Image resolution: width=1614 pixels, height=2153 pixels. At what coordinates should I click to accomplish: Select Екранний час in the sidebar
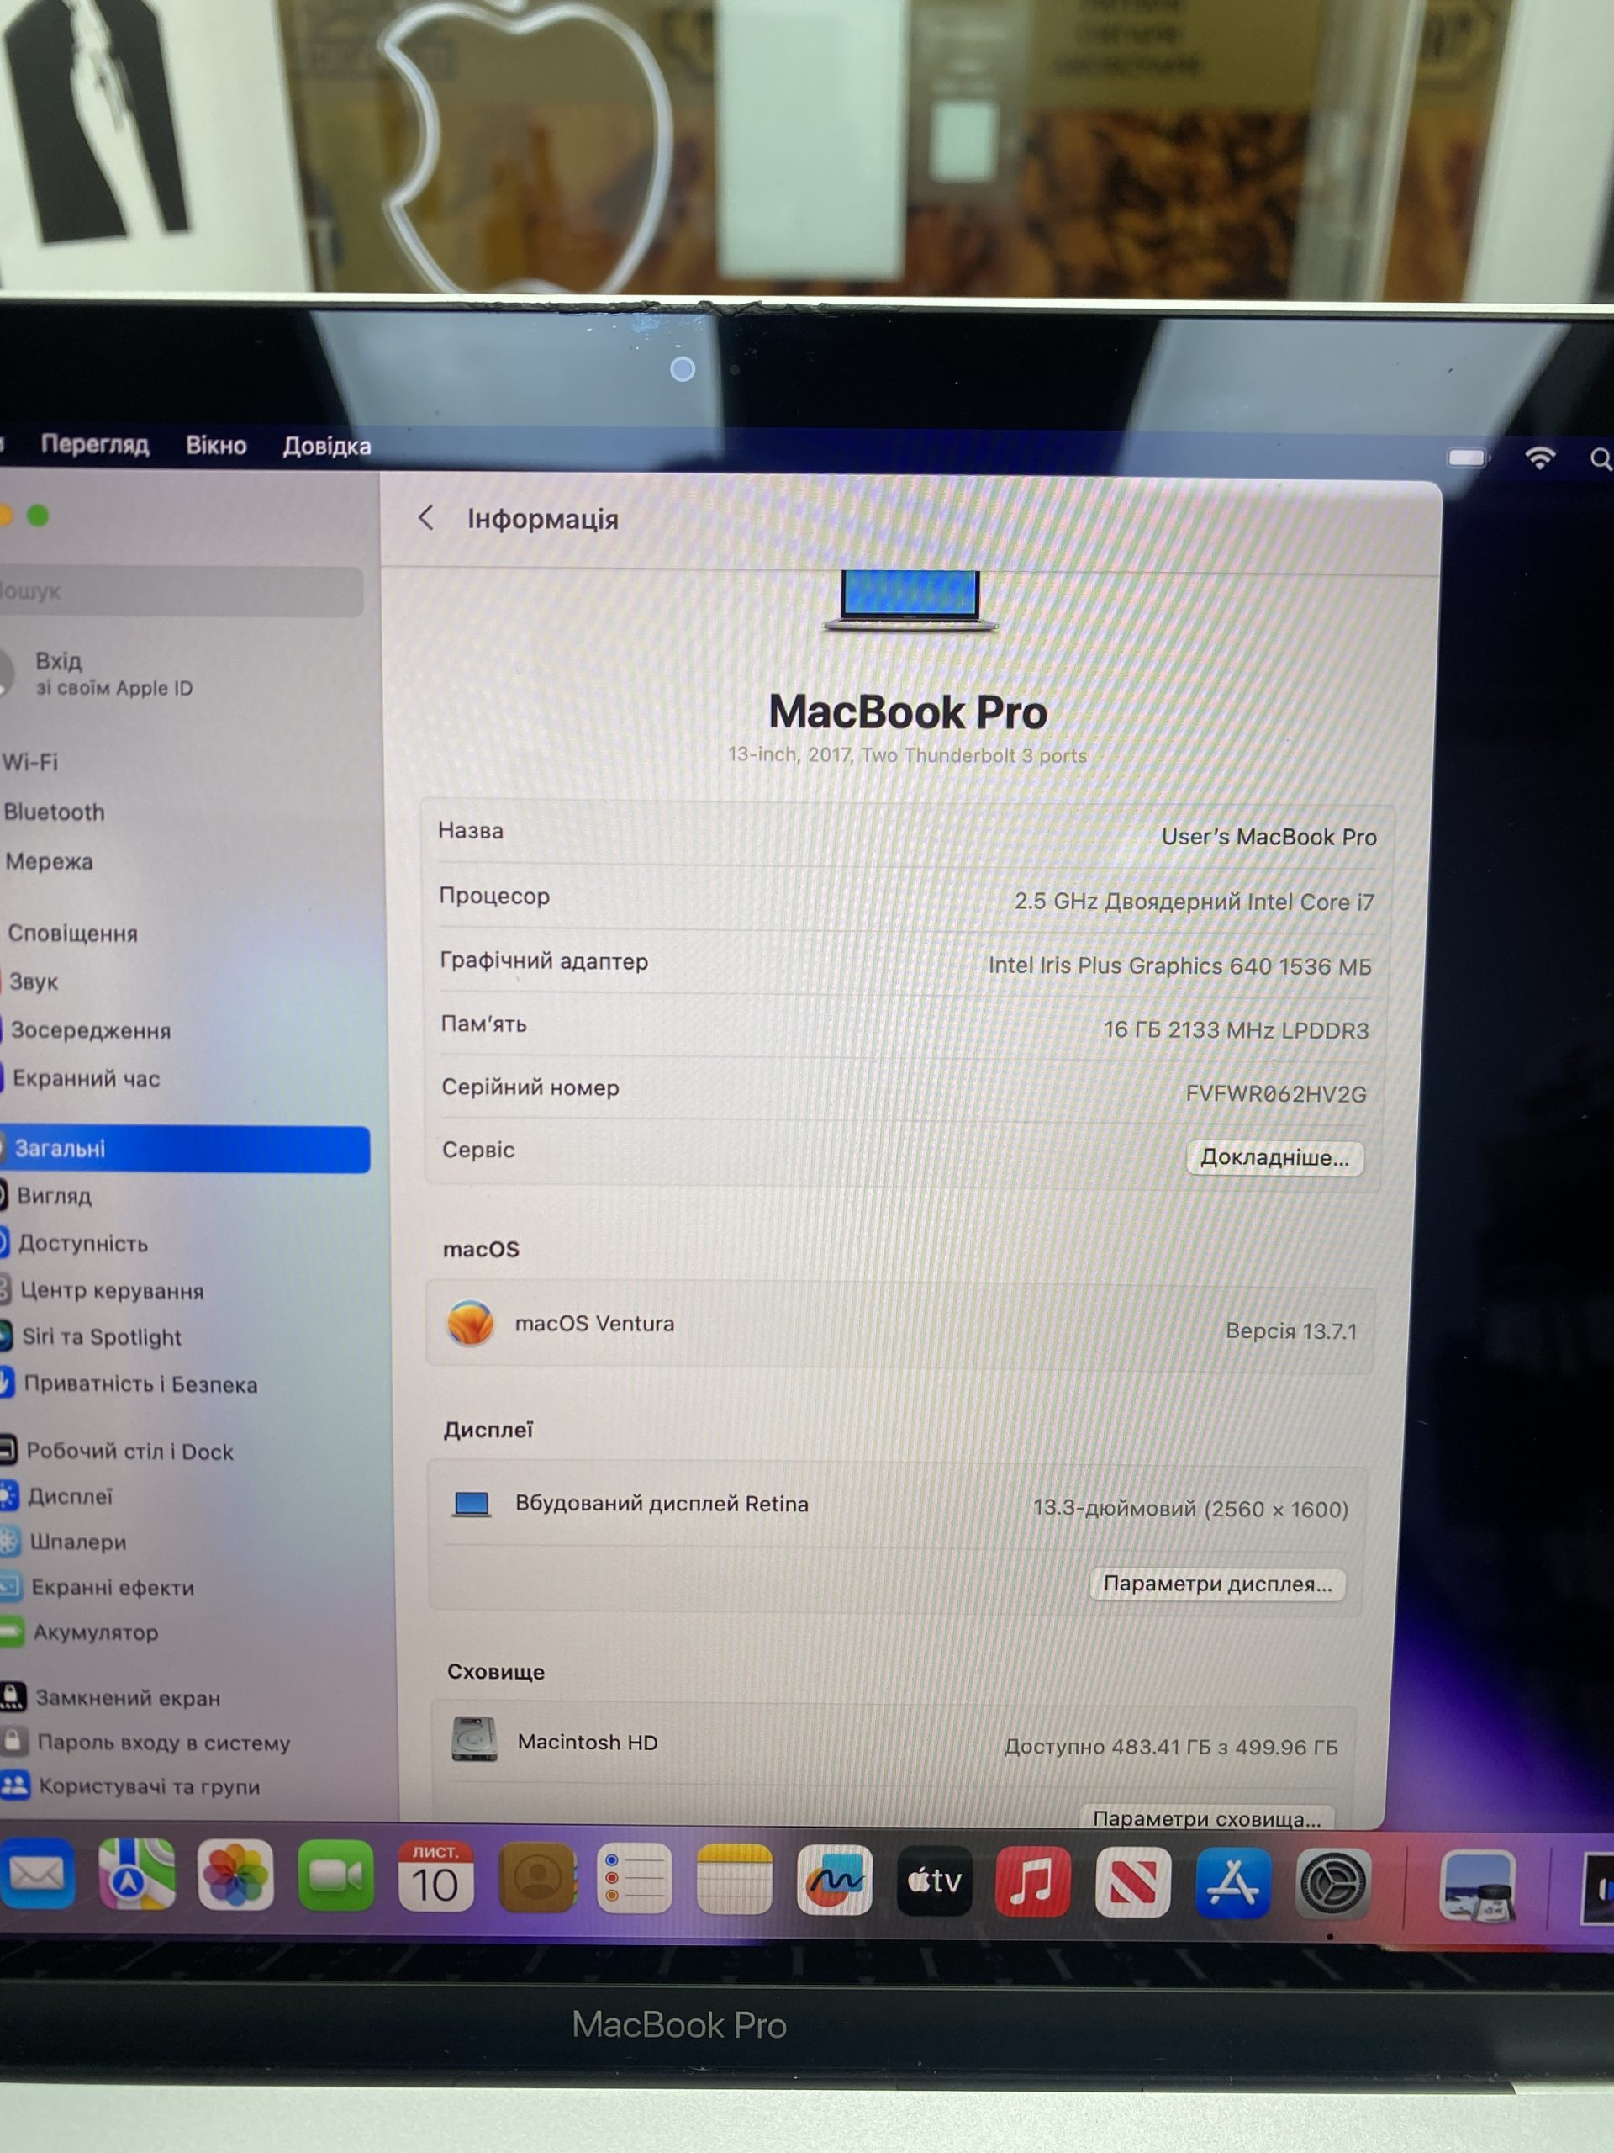pos(86,1078)
